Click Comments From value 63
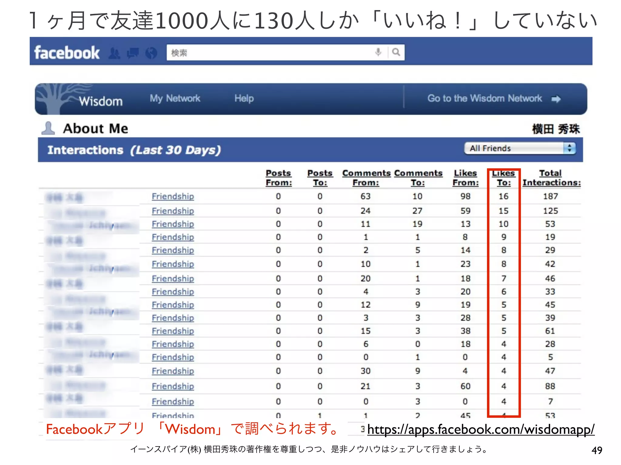Viewport: 621px width, 465px height. coord(366,196)
